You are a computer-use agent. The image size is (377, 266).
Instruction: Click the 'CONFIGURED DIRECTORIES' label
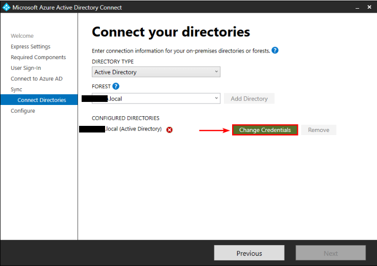pos(125,118)
